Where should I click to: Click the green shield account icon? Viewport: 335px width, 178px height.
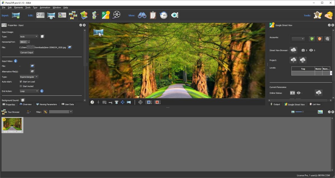click(312, 39)
